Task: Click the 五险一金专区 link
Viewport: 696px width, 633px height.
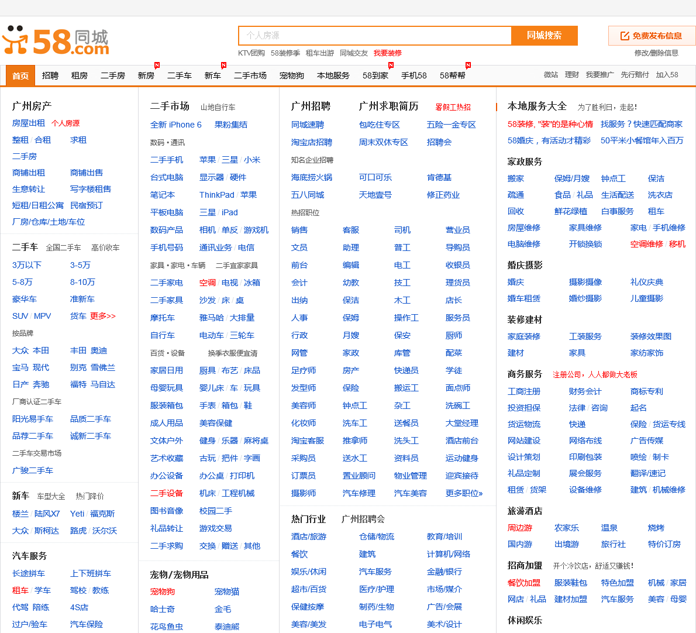Action: pos(451,125)
